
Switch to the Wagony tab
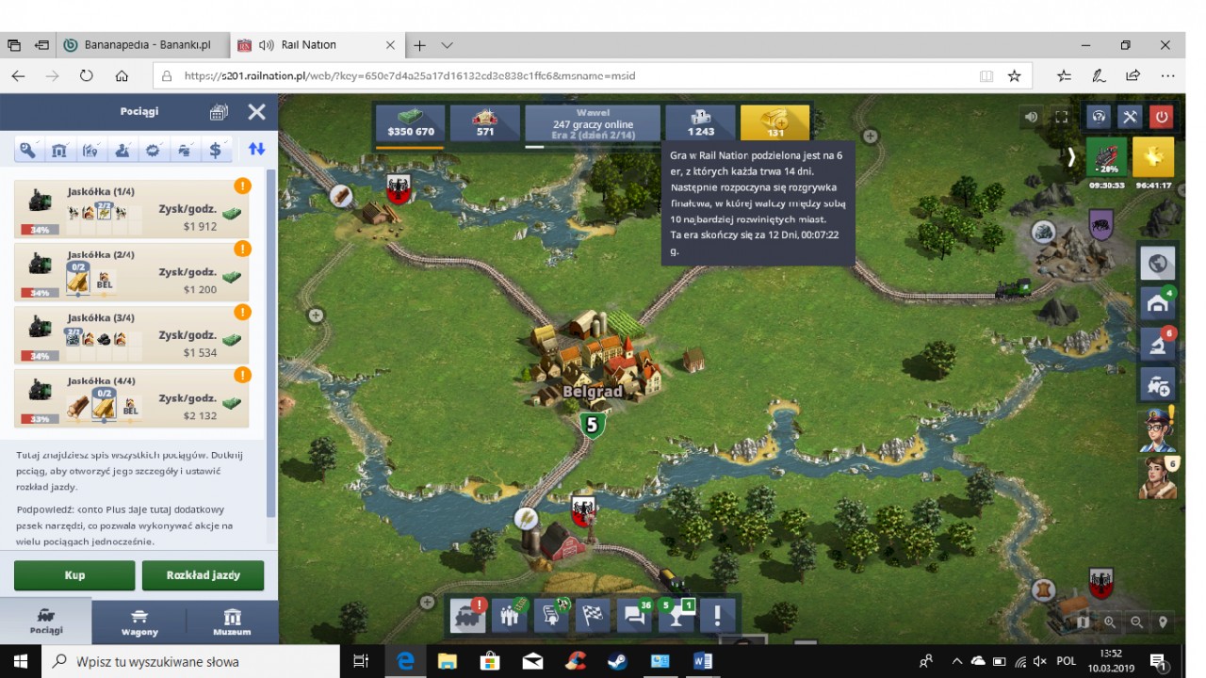(x=139, y=621)
